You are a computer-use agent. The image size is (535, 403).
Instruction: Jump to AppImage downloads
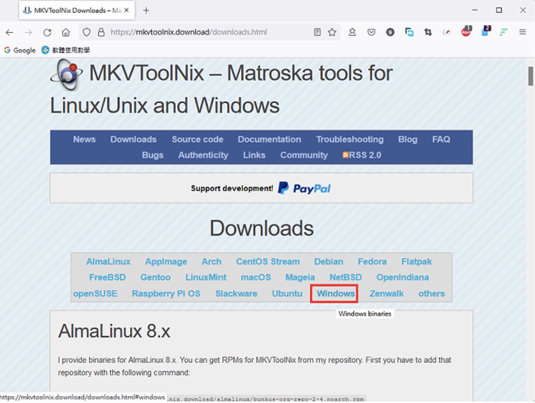(x=166, y=262)
